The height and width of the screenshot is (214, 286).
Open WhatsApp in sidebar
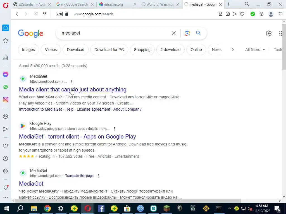(6, 87)
